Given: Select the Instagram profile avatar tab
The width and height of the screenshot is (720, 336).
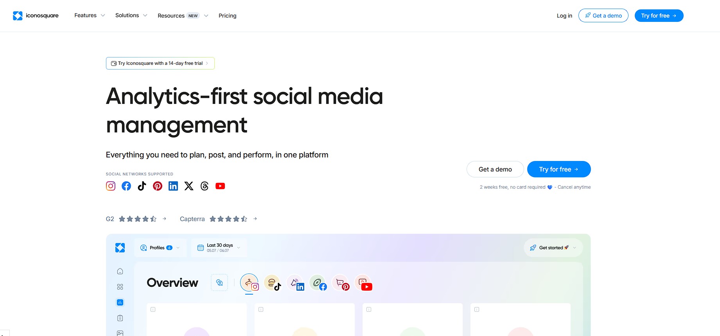Looking at the screenshot, I should pos(249,283).
